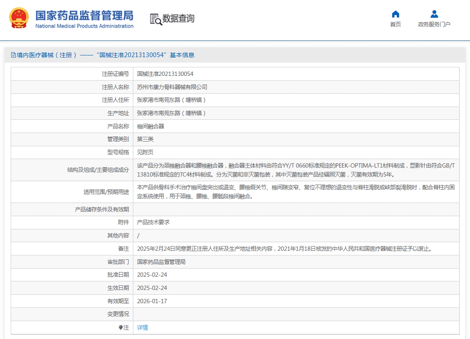Viewport: 470px width, 339px height.
Task: Click the person icon above 政务服务门户
Action: point(434,14)
